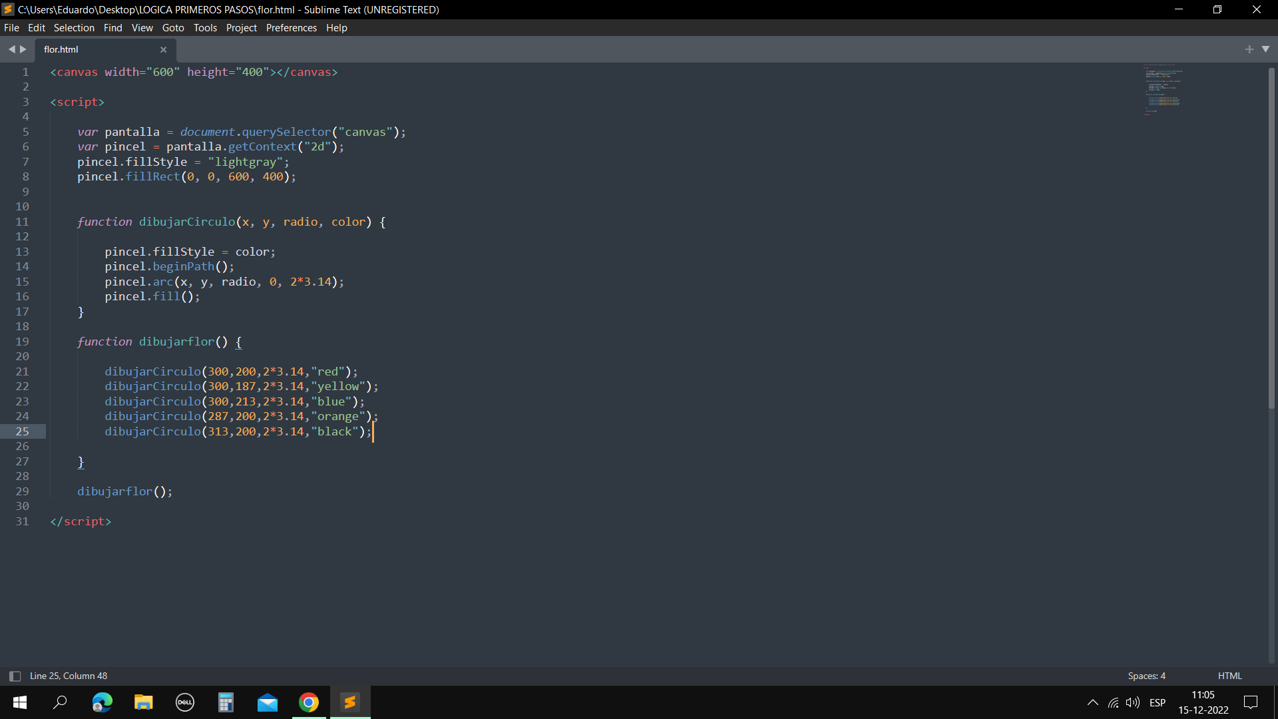Close the flor.html tab
This screenshot has width=1278, height=719.
pos(163,49)
